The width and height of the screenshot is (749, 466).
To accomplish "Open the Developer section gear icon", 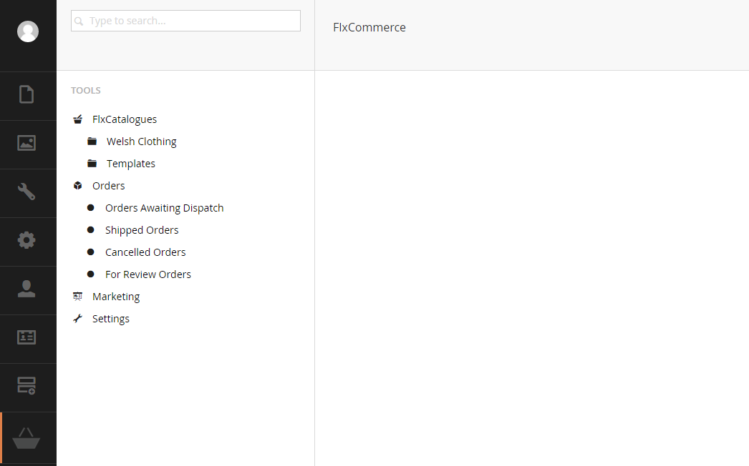I will pyautogui.click(x=26, y=240).
